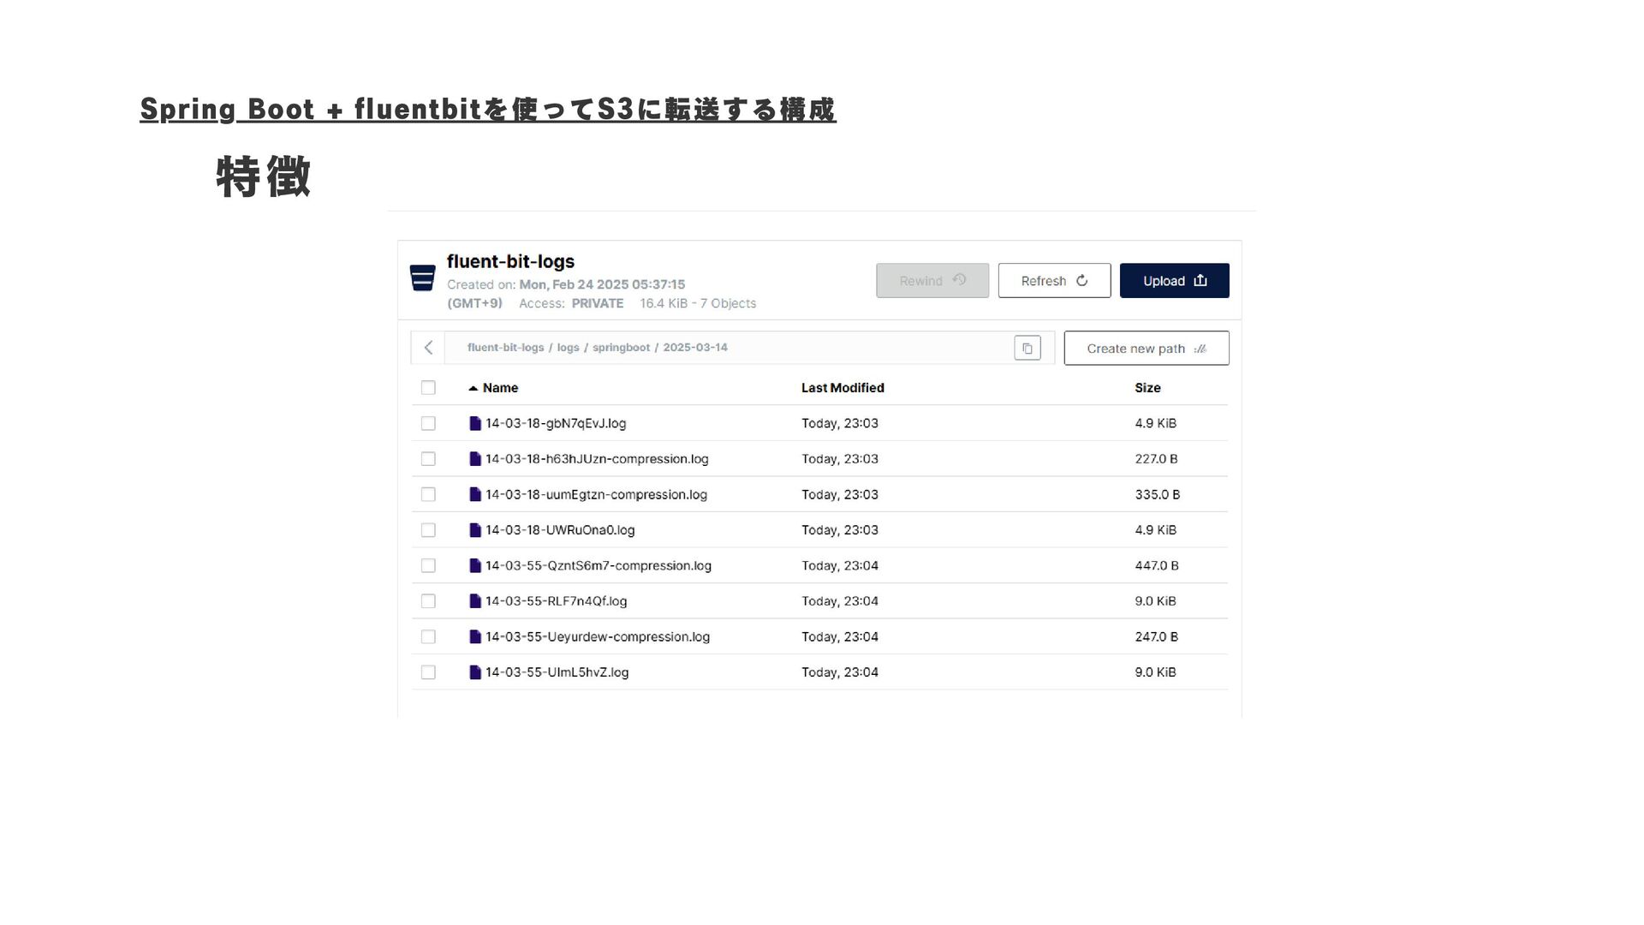This screenshot has width=1644, height=925.
Task: Click the 447.0 B size value
Action: point(1157,565)
